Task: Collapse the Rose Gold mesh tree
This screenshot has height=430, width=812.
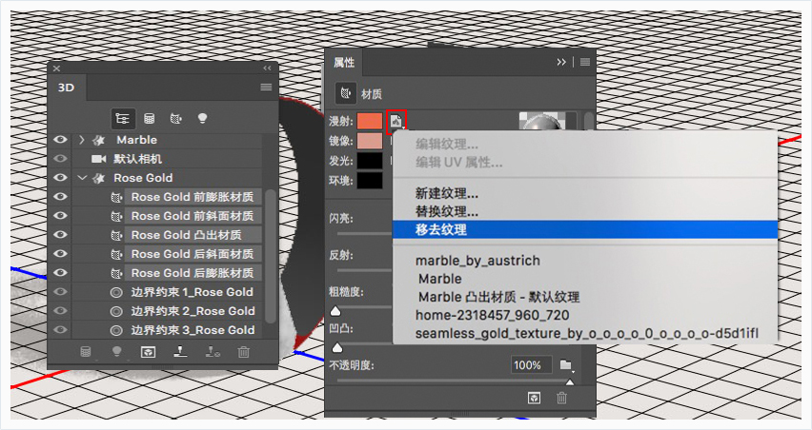Action: 82,178
